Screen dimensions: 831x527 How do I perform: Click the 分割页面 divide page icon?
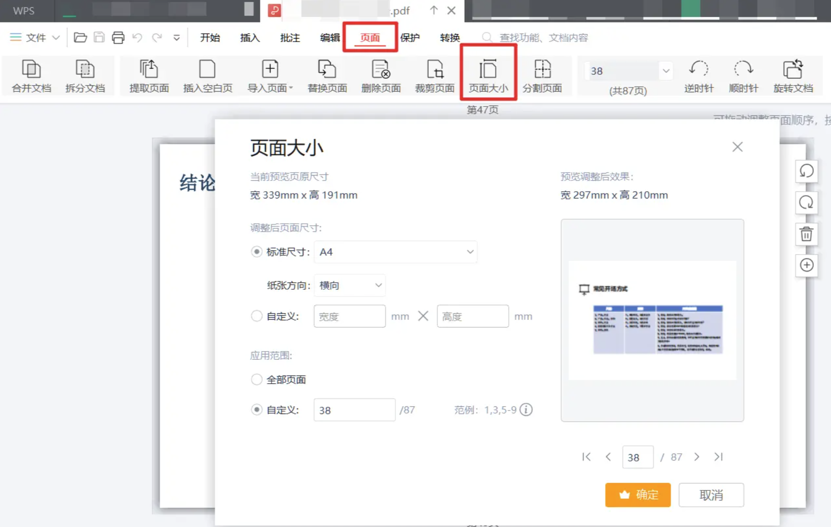coord(542,76)
